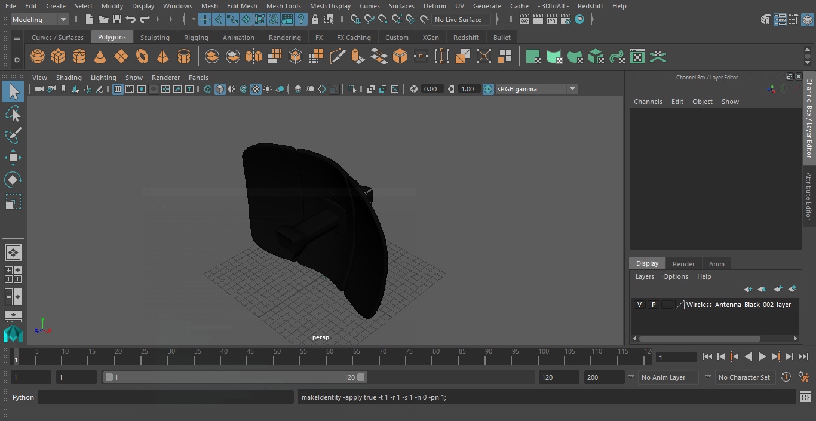Open Layers menu in Layer Editor
This screenshot has height=421, width=816.
point(645,276)
